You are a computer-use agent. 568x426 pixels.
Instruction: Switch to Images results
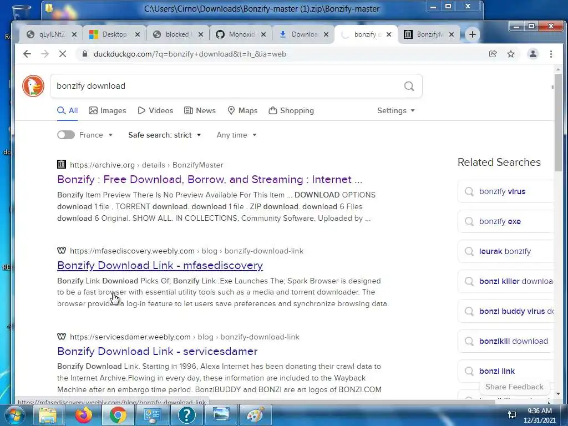pos(108,110)
